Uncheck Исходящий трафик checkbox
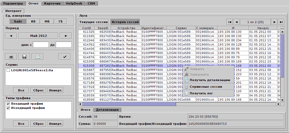This screenshot has height=133, width=289. (x=8, y=108)
